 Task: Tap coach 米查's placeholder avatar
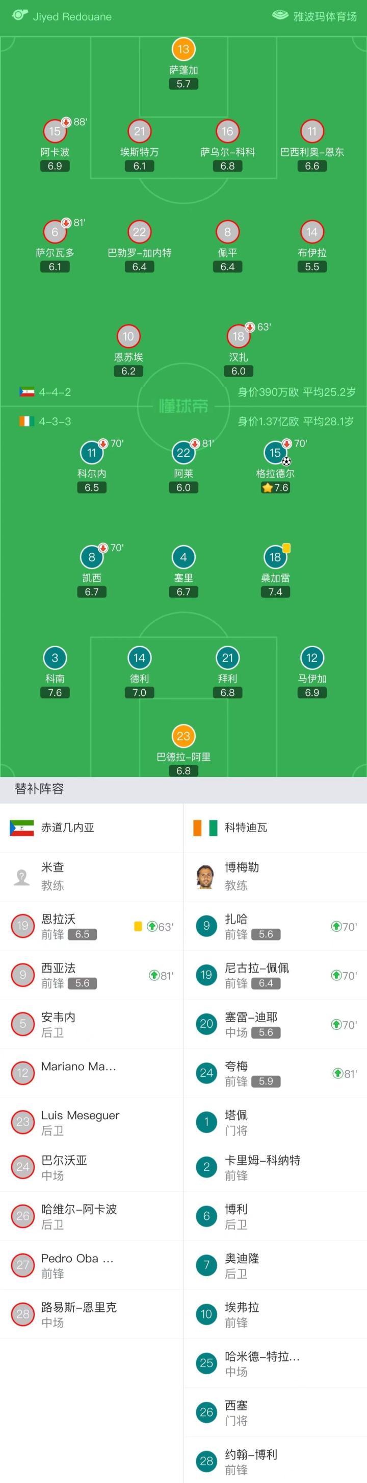[x=22, y=876]
